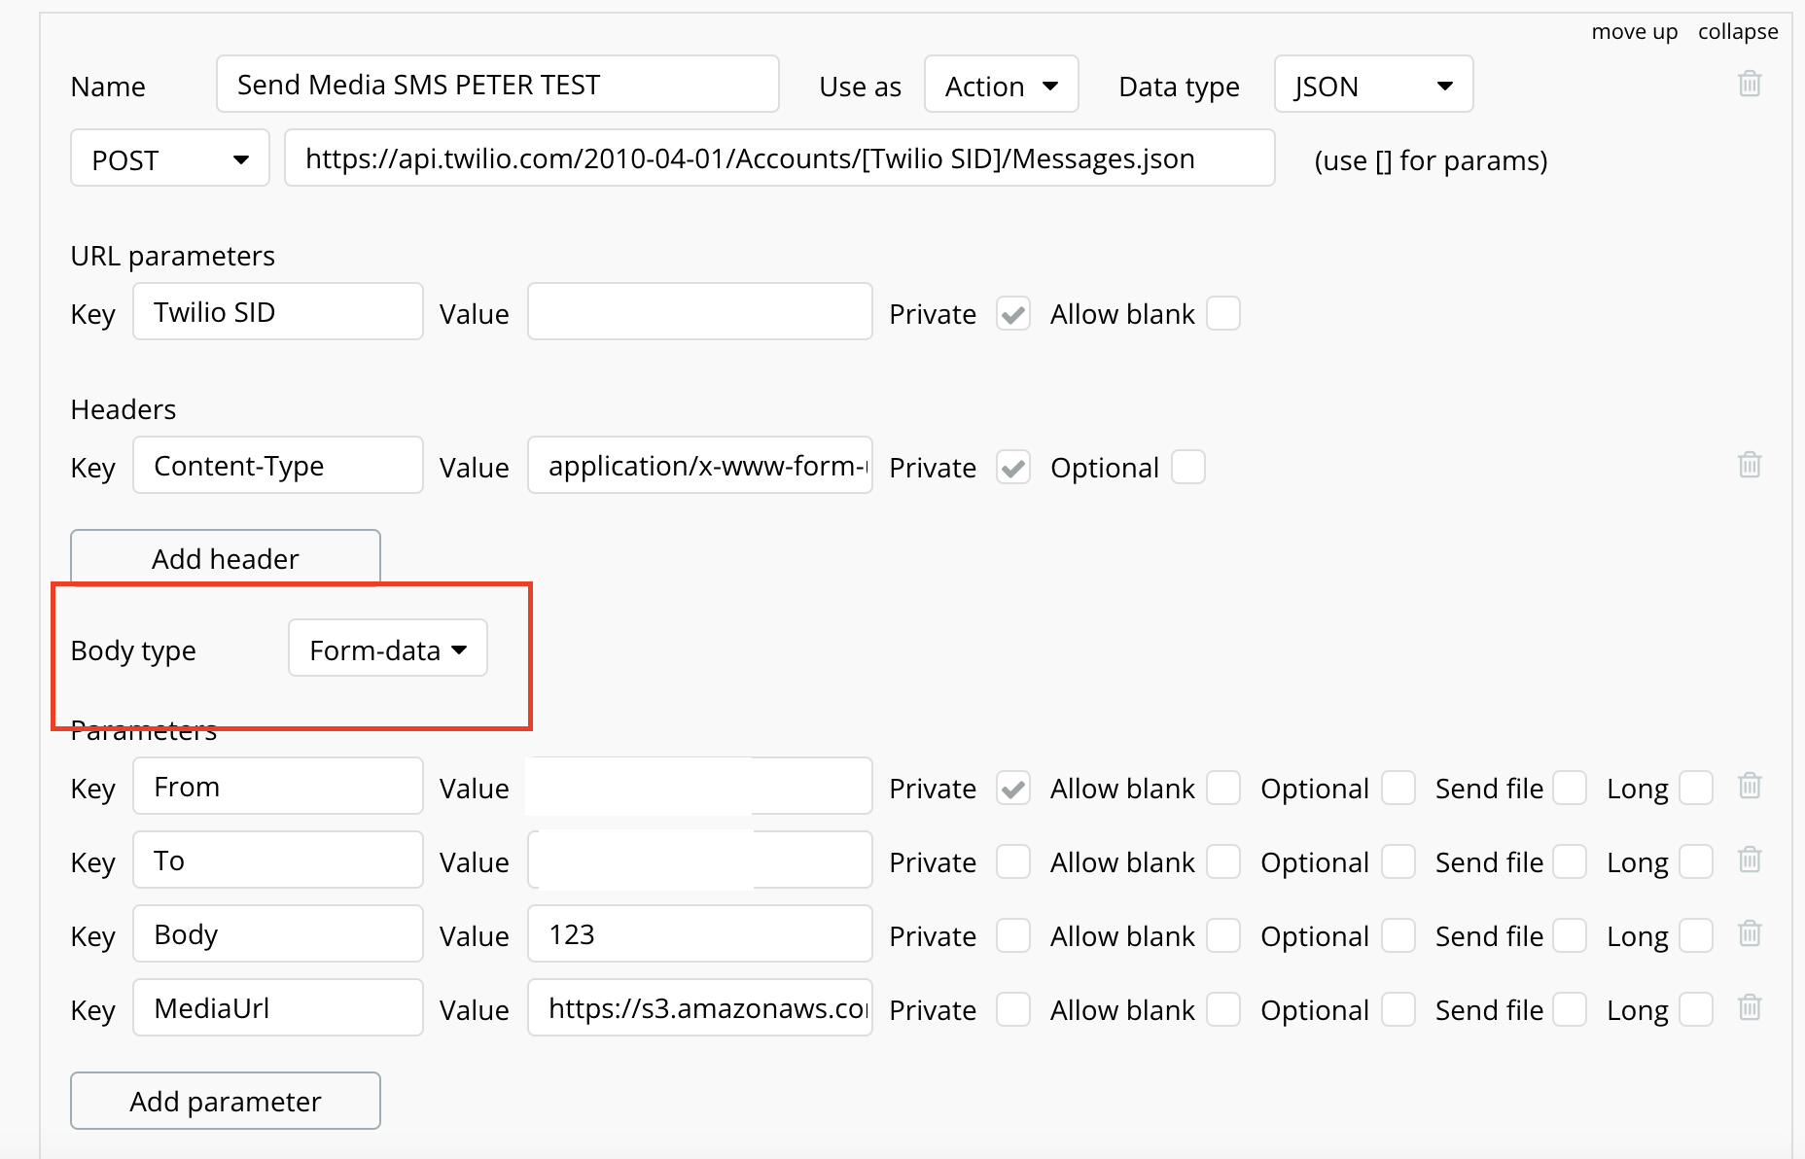
Task: Click the From key field
Action: pyautogui.click(x=278, y=787)
